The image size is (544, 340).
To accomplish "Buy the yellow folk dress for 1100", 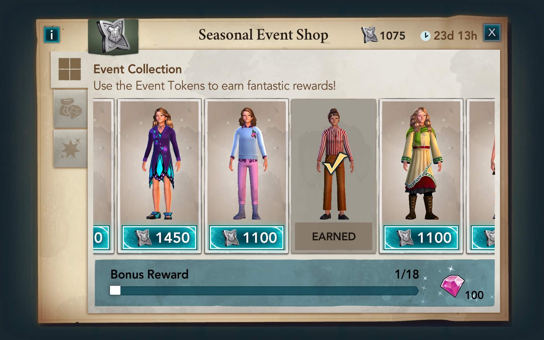I will click(x=421, y=237).
